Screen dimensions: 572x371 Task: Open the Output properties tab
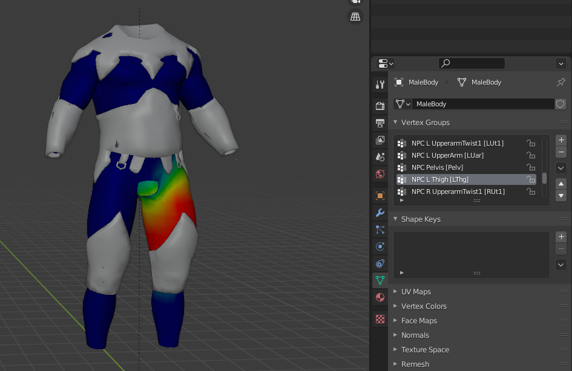click(x=380, y=123)
